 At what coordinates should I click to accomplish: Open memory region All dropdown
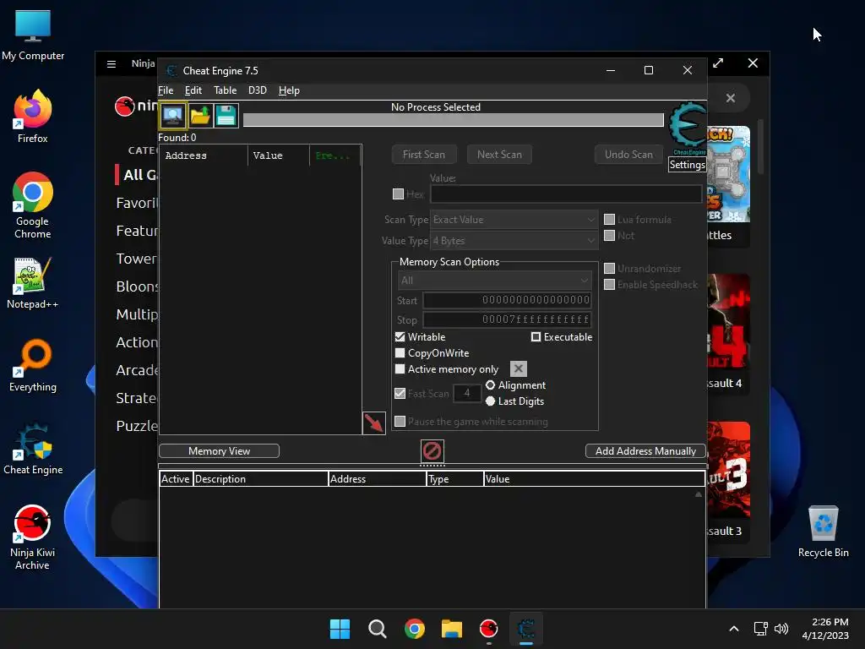[494, 281]
